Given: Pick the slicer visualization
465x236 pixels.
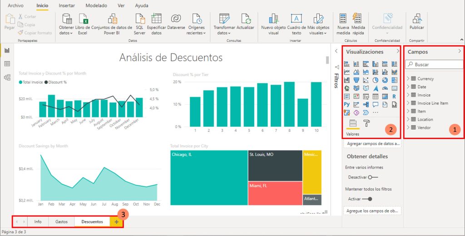Looking at the screenshot, I should (366, 96).
